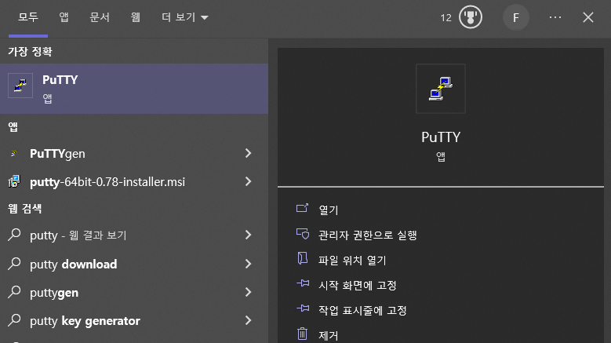The width and height of the screenshot is (611, 343).
Task: Expand the putty download suggestion chevron
Action: (248, 264)
